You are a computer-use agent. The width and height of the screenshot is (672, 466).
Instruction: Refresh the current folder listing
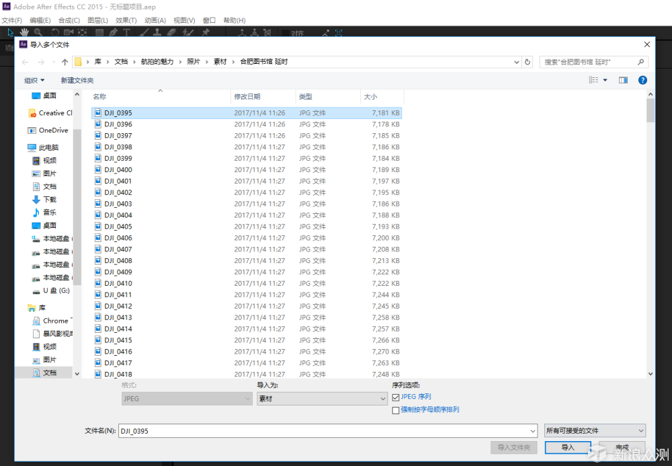click(527, 62)
